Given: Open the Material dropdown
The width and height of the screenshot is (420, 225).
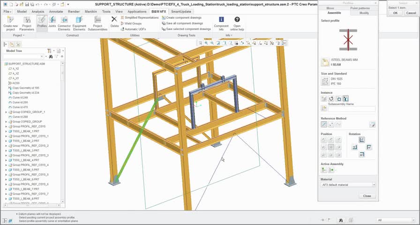Looking at the screenshot, I should (348, 185).
